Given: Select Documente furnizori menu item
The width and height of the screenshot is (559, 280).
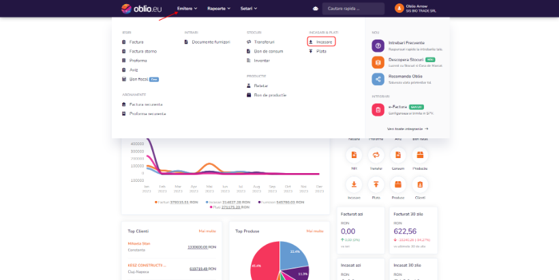Looking at the screenshot, I should 211,42.
